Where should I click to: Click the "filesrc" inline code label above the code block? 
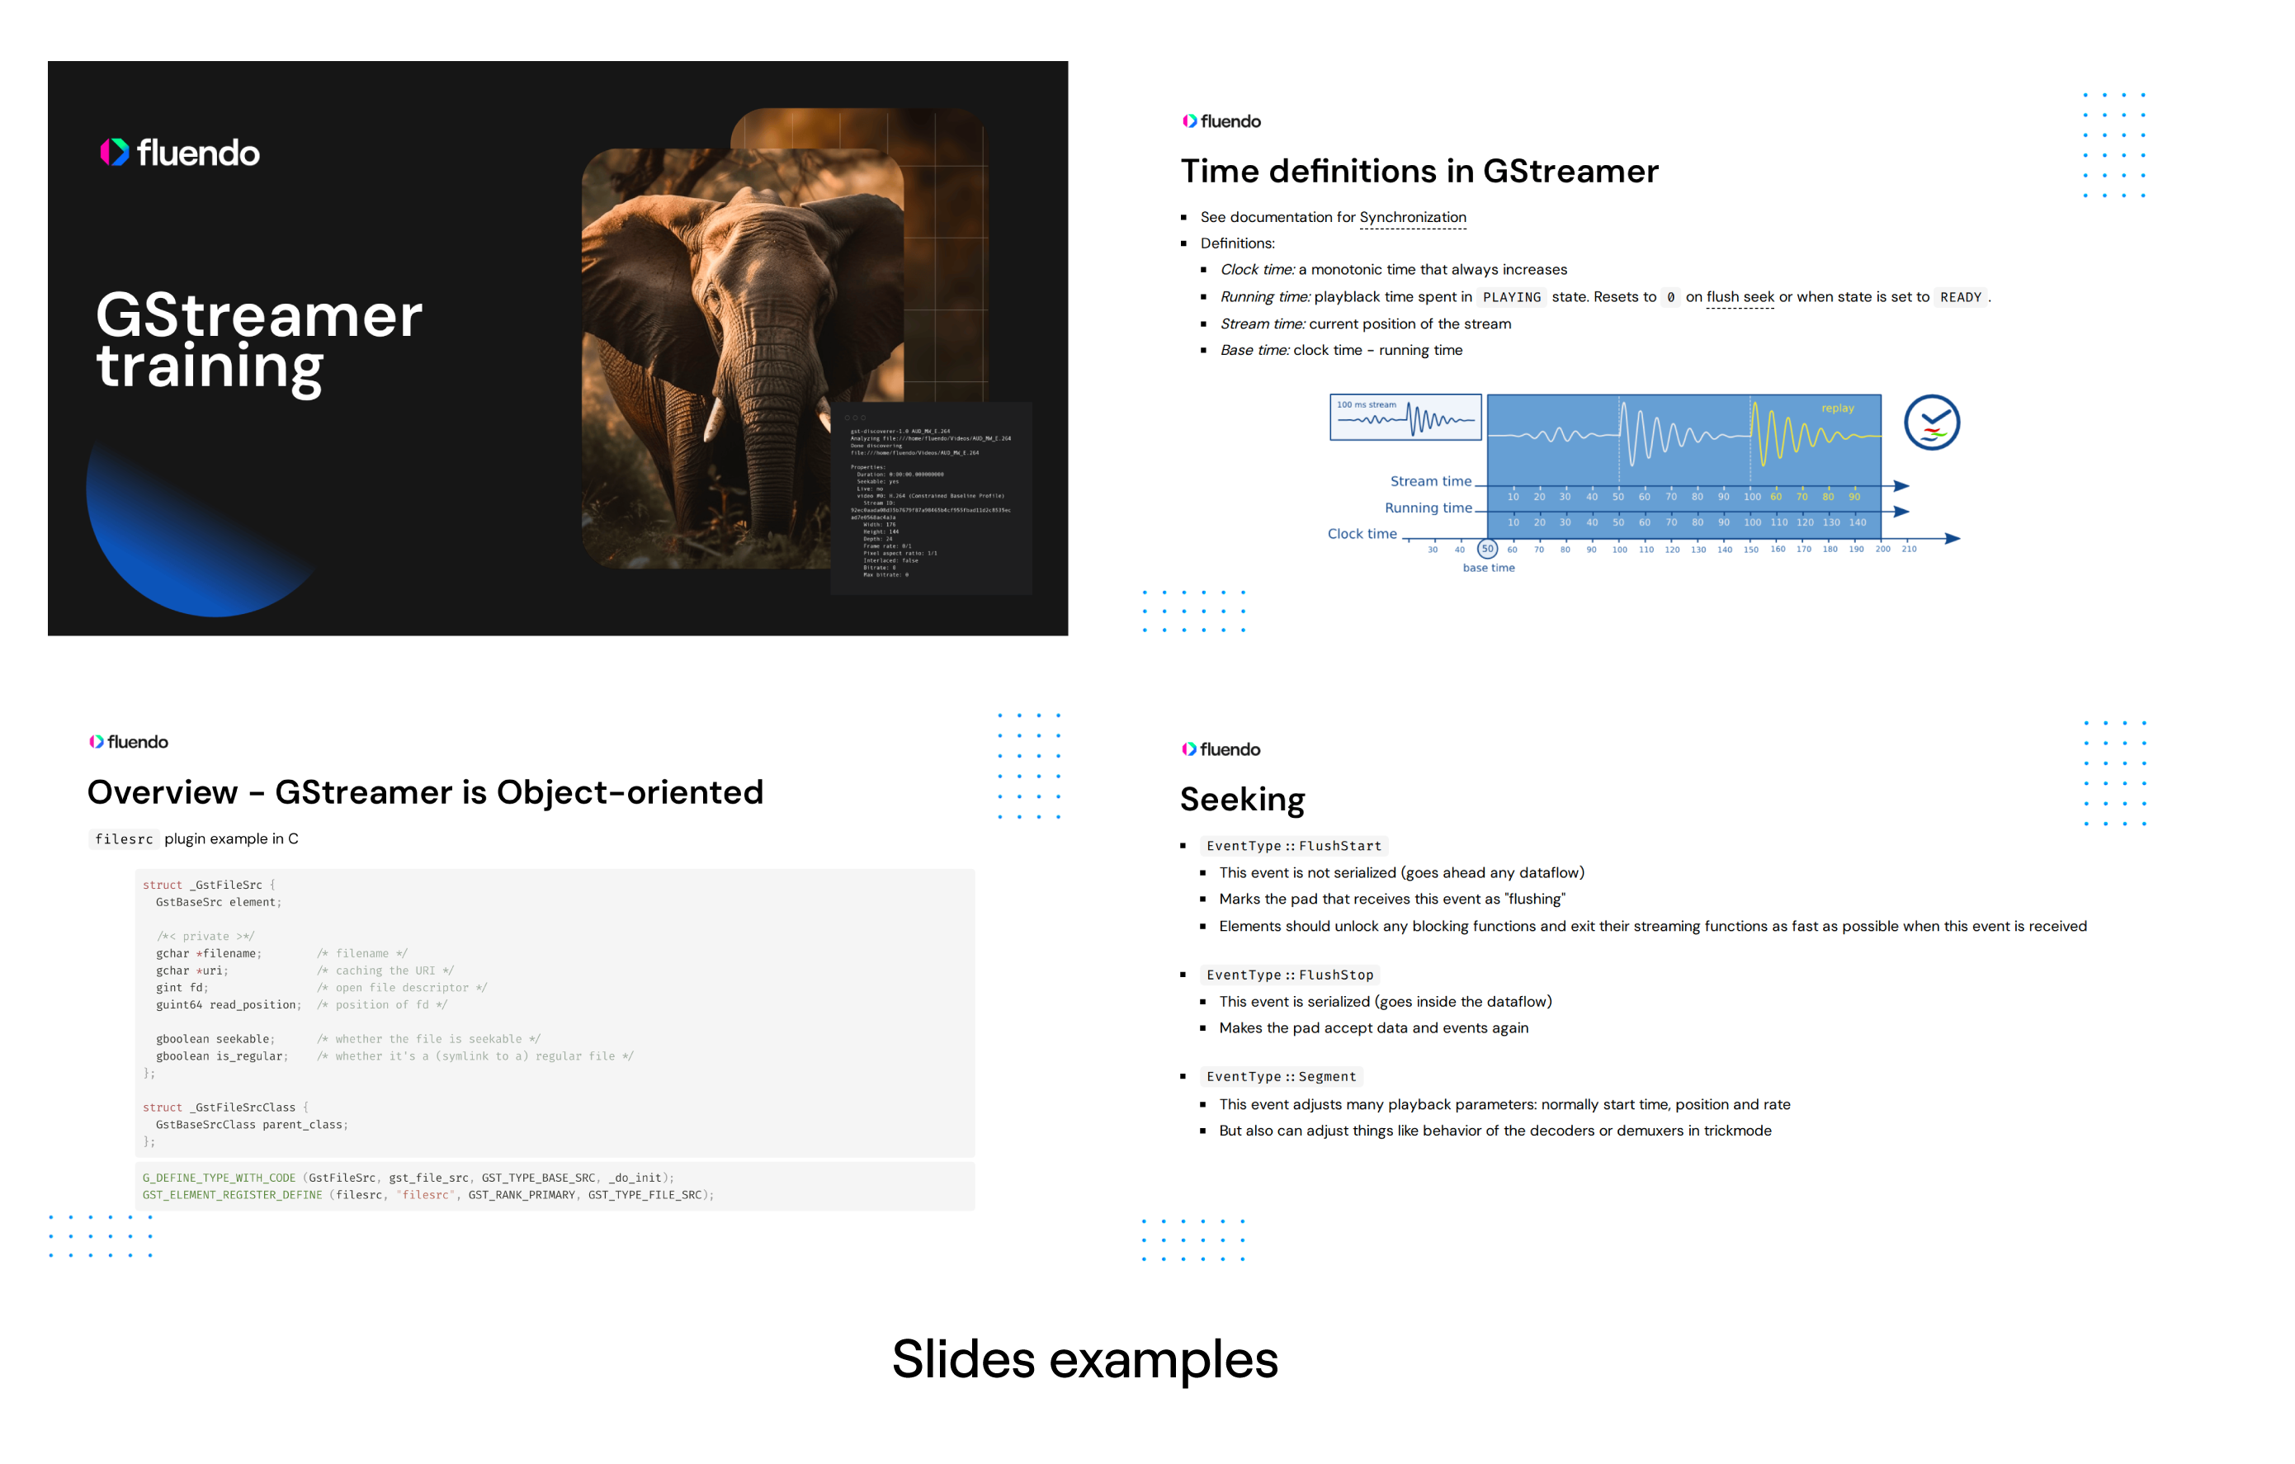coord(124,840)
